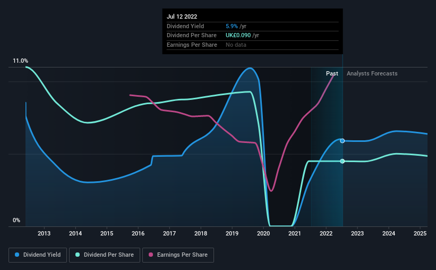Click the 2016 x-axis year label
436x270 pixels.
click(x=138, y=233)
